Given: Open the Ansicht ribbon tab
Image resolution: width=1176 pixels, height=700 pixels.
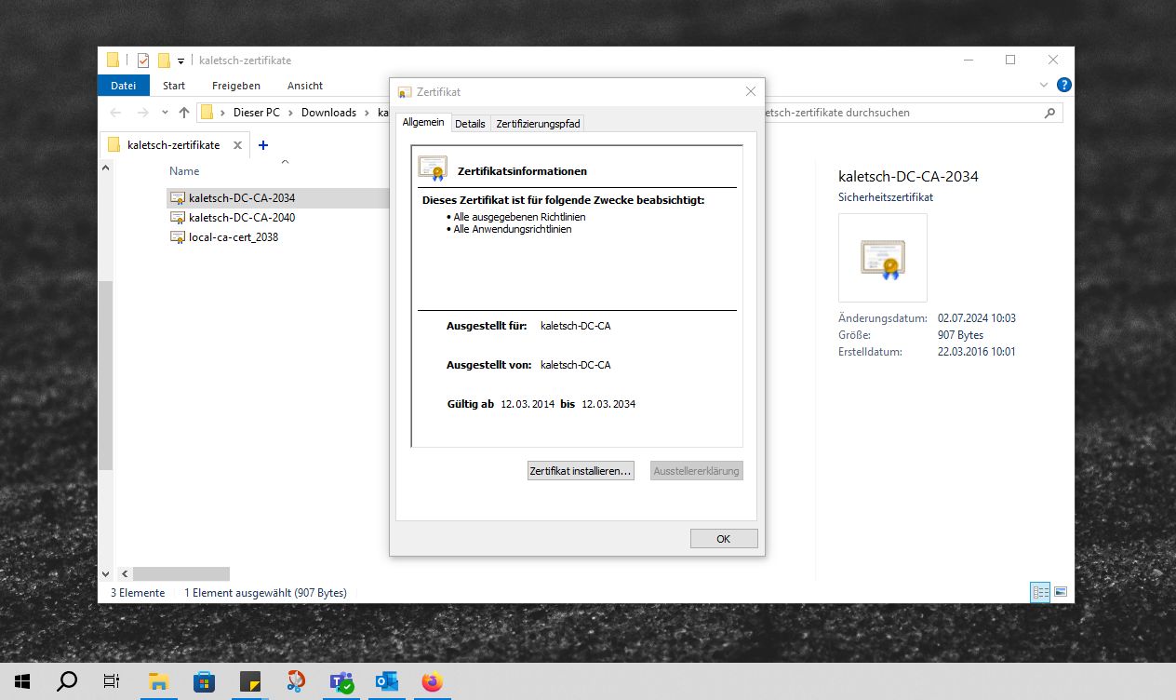Looking at the screenshot, I should pyautogui.click(x=304, y=86).
